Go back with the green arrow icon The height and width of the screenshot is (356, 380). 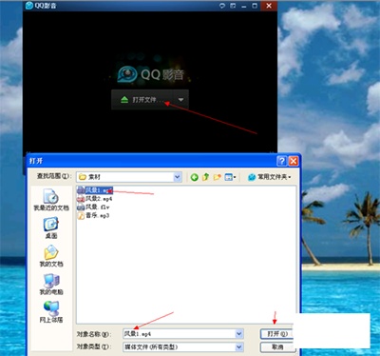click(195, 177)
